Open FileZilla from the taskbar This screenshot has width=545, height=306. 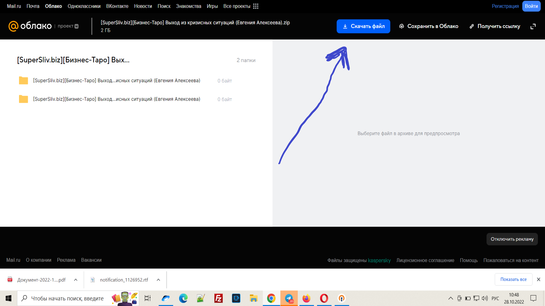[219, 298]
